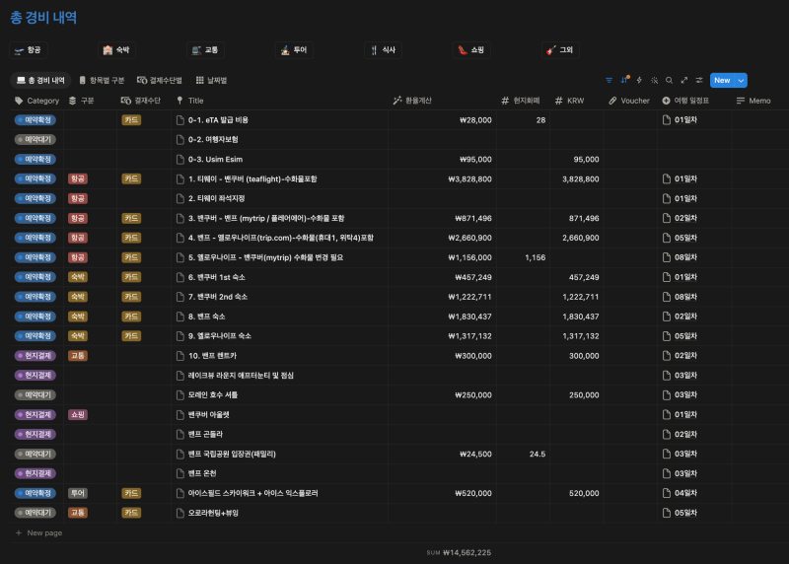Open the title 2. 티웨이 좌석지정
This screenshot has width=789, height=564.
pos(216,199)
